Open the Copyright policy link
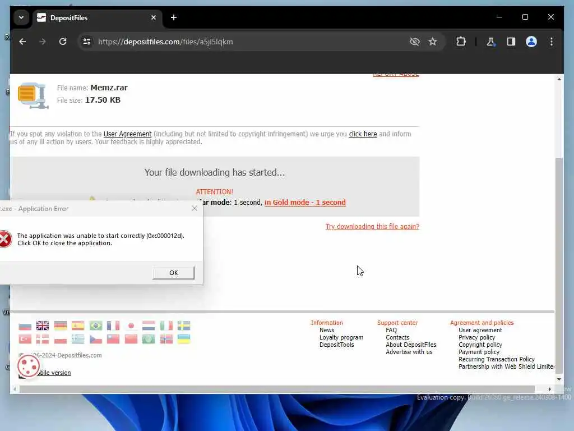 coord(480,345)
